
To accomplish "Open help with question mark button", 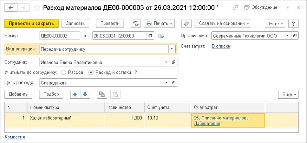I will tap(293, 24).
